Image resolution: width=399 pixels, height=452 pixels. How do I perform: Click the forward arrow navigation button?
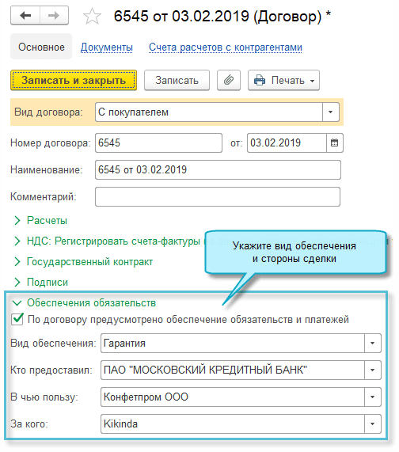54,15
